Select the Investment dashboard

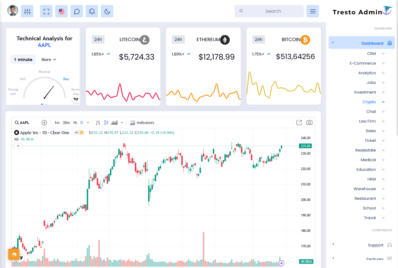click(365, 92)
